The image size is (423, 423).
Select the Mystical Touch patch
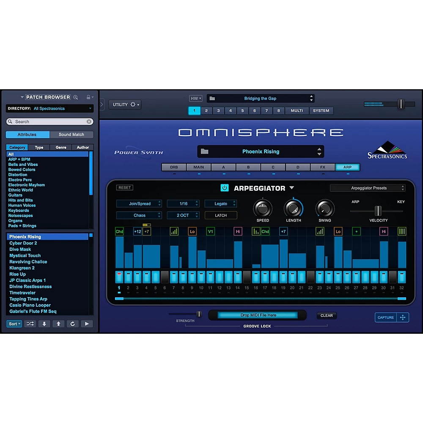coord(25,255)
